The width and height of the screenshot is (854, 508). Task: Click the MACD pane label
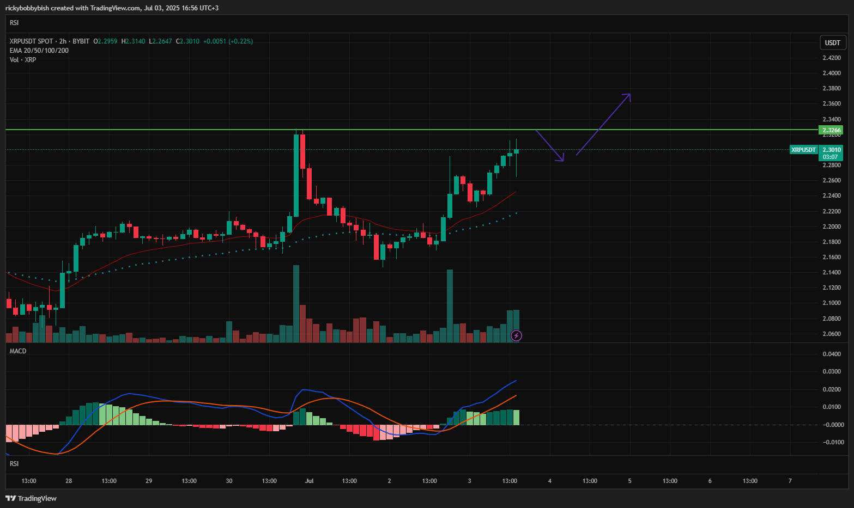[18, 351]
